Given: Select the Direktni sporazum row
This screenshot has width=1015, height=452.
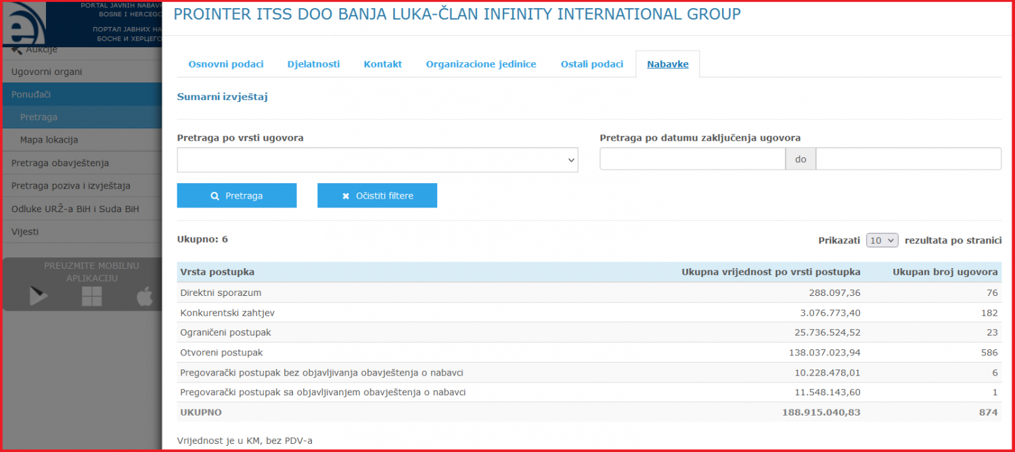Looking at the screenshot, I should [589, 293].
